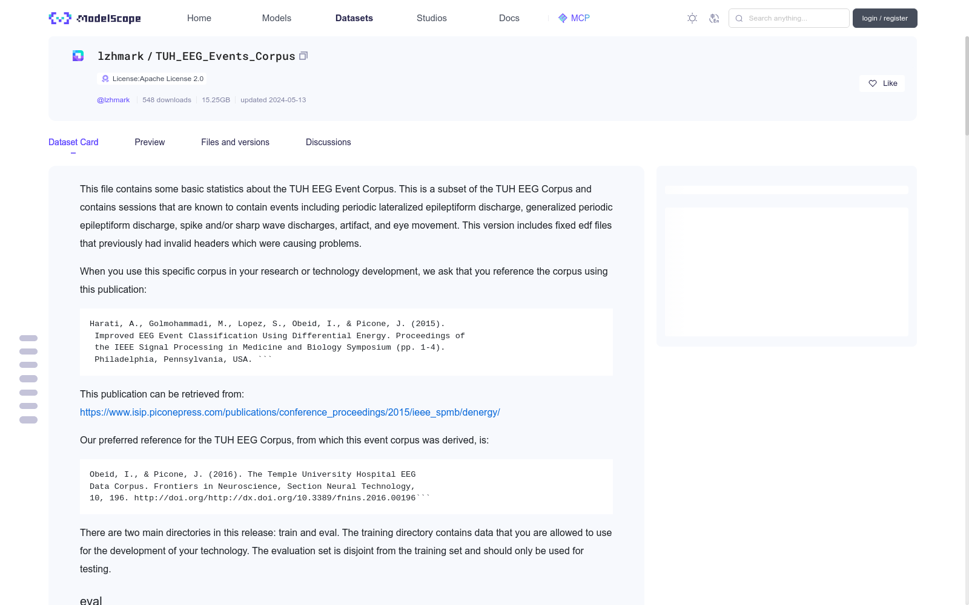Open the Files and versions tab
The image size is (969, 605).
(x=235, y=142)
